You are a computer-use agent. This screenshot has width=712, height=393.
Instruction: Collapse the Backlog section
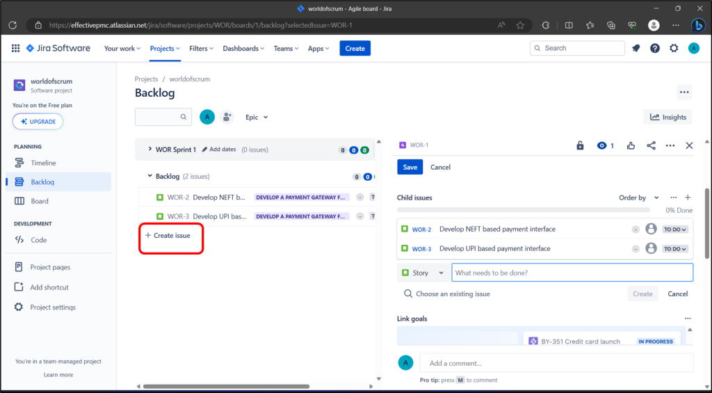[x=150, y=176]
